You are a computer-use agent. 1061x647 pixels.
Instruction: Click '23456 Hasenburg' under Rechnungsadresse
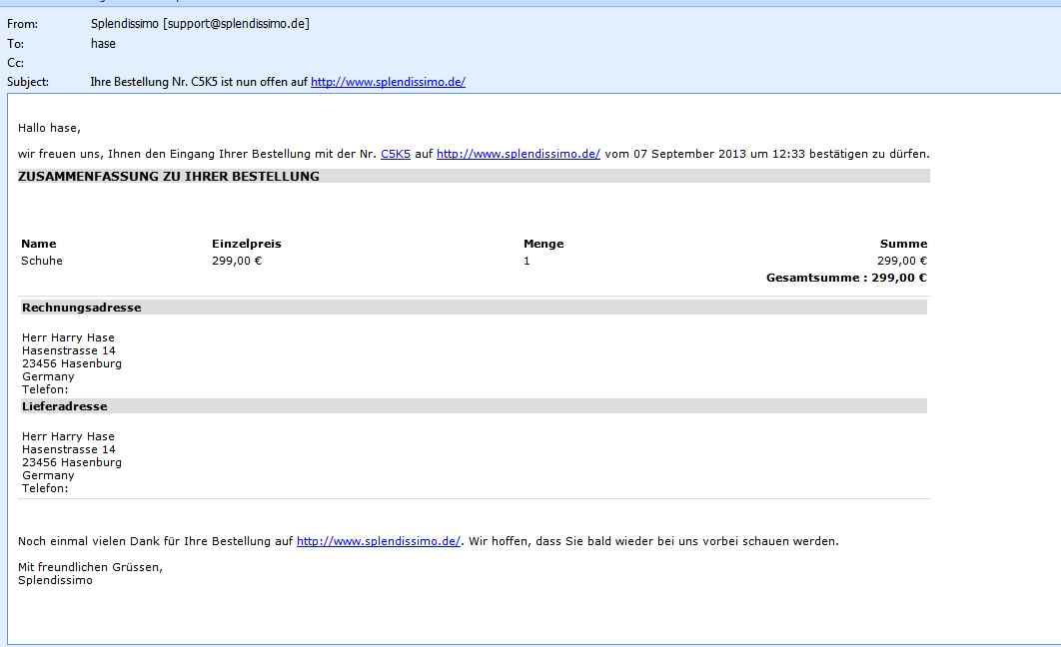tap(72, 363)
